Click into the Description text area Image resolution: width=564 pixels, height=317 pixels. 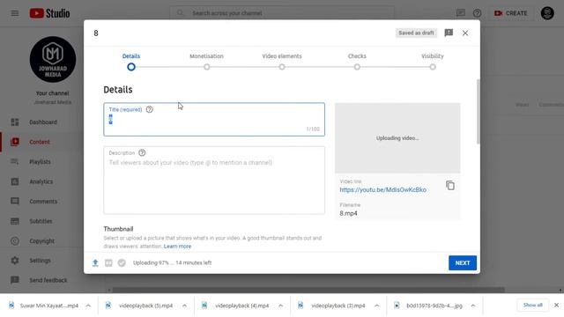214,180
